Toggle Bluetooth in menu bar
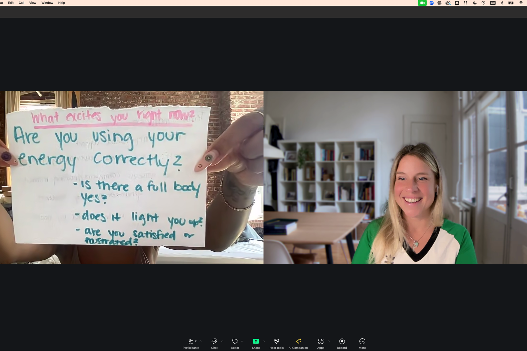 [x=502, y=3]
